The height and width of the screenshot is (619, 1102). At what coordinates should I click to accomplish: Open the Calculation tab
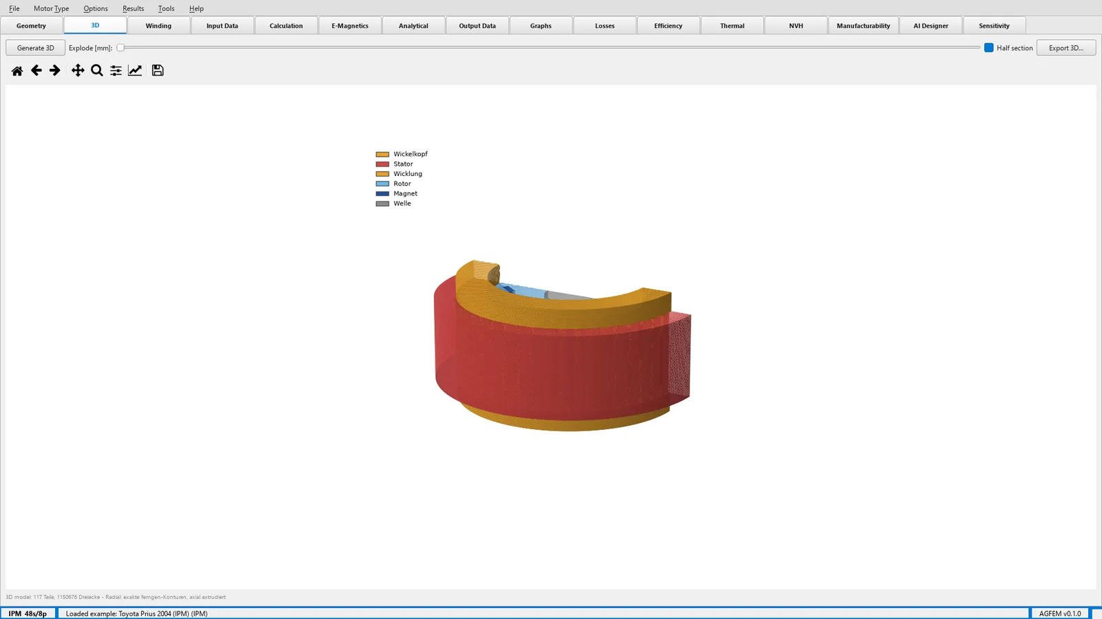286,25
